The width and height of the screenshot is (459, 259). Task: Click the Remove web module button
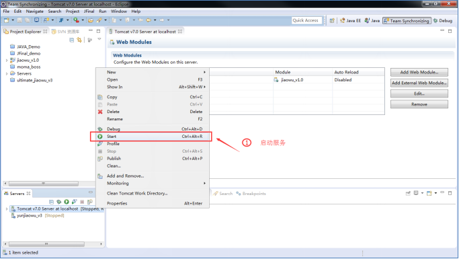419,104
